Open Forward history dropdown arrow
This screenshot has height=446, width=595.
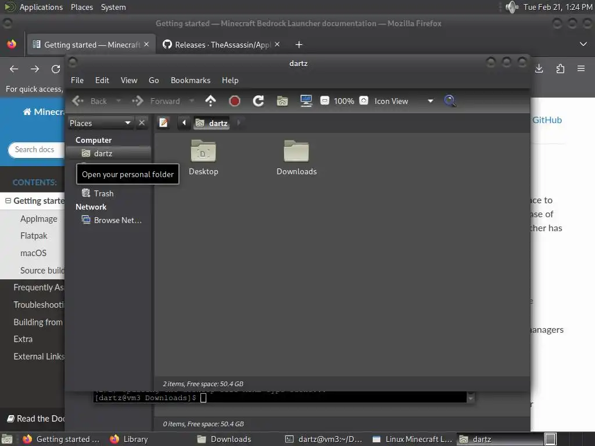point(192,101)
